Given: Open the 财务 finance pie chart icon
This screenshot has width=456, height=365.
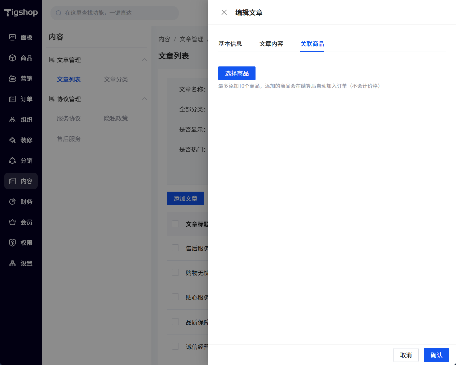Looking at the screenshot, I should pos(12,202).
